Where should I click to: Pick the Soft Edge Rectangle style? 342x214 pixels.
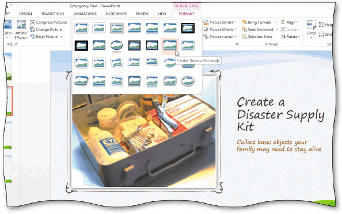point(170,28)
